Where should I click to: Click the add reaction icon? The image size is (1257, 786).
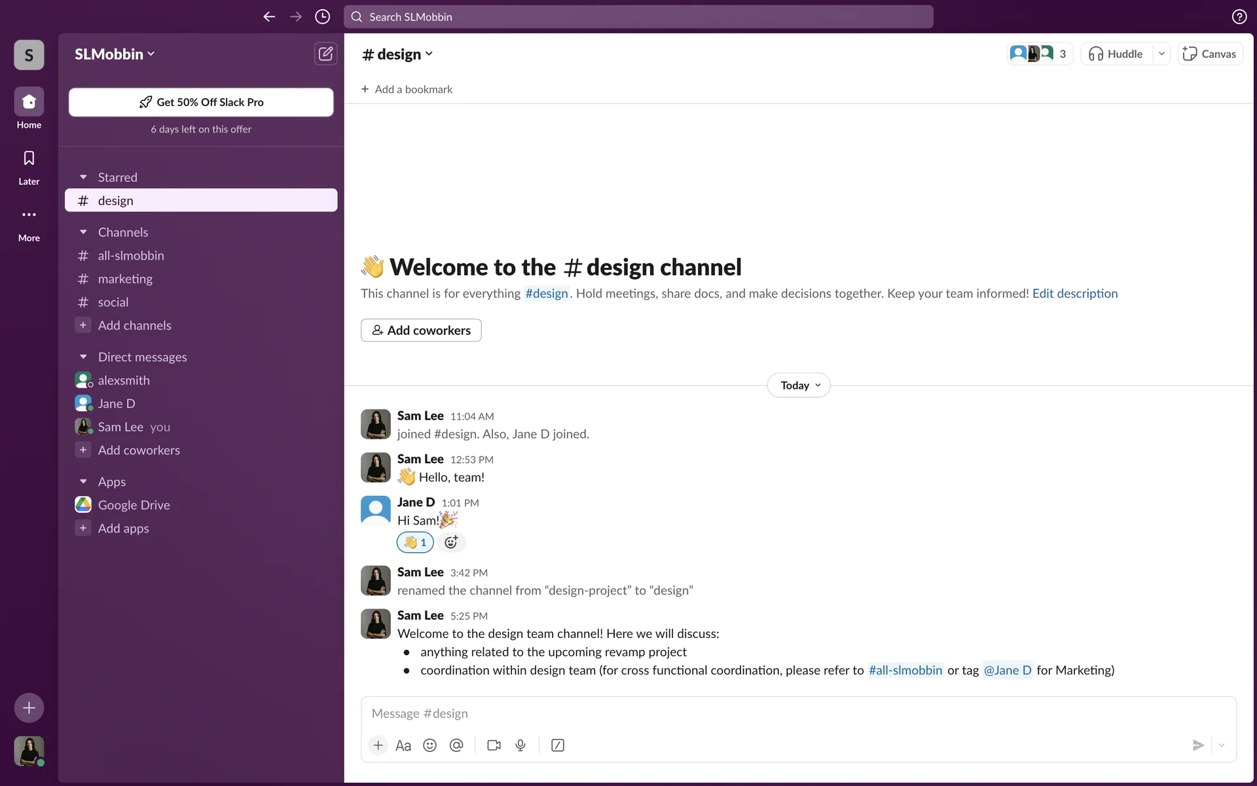click(451, 542)
